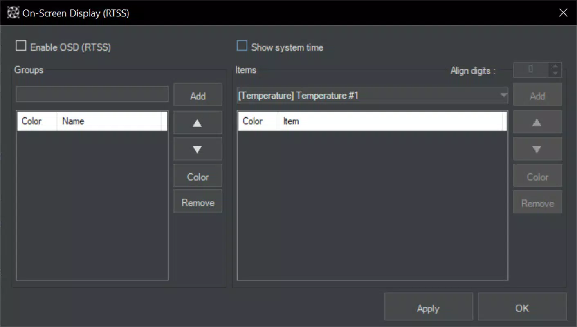Image resolution: width=577 pixels, height=327 pixels.
Task: Focus the group name text field
Action: (x=92, y=94)
